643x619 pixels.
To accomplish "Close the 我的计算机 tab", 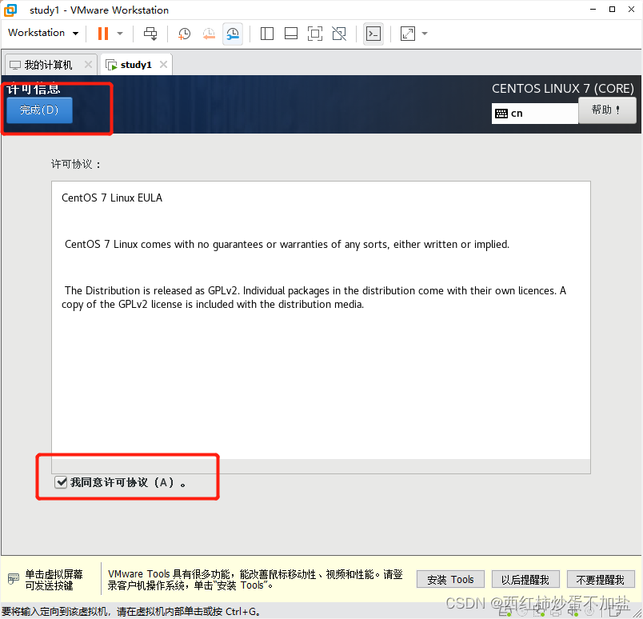I will (x=88, y=65).
